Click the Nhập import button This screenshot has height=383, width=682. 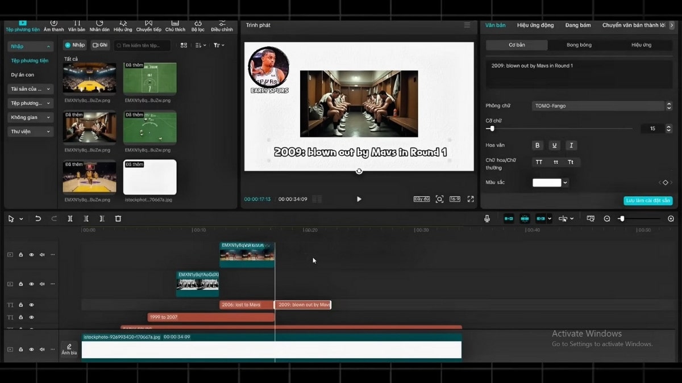(x=74, y=44)
